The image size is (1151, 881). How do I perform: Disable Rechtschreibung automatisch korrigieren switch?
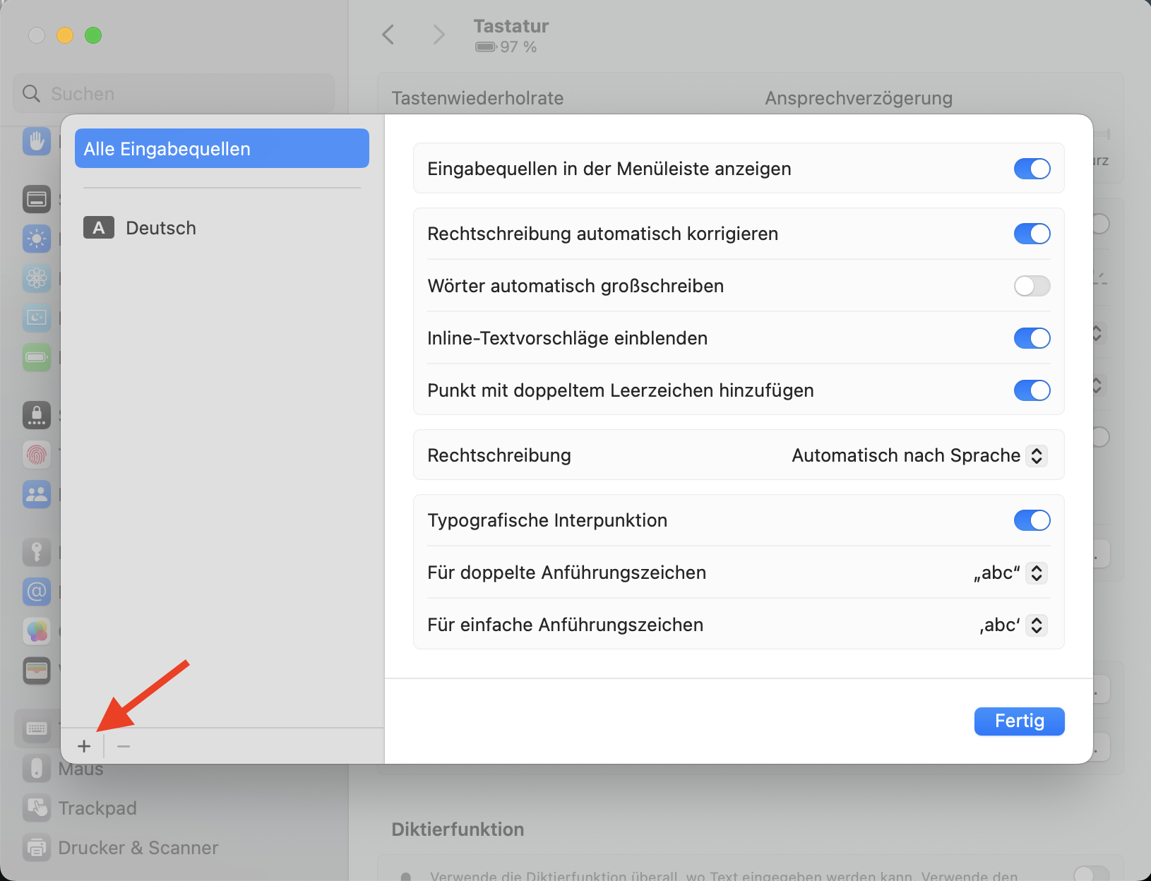click(x=1032, y=234)
